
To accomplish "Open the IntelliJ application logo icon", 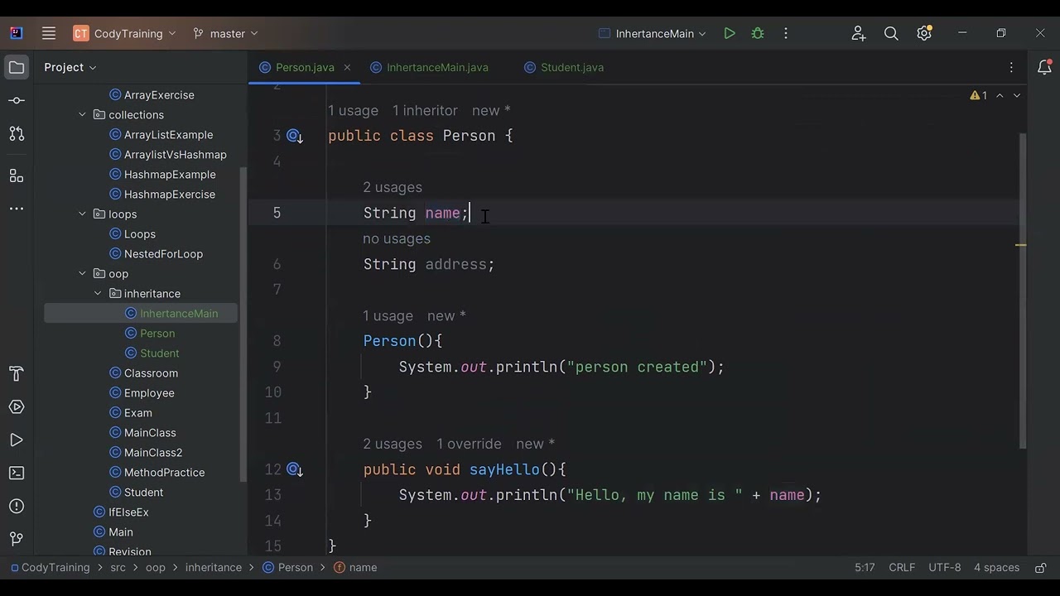I will click(x=17, y=33).
